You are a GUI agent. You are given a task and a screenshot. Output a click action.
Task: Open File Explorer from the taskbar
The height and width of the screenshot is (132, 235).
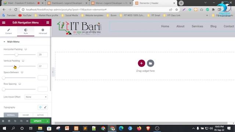tap(40, 128)
